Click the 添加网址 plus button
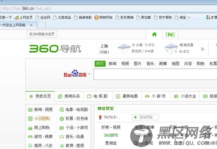Image resolution: width=217 pixels, height=149 pixels. (145, 117)
